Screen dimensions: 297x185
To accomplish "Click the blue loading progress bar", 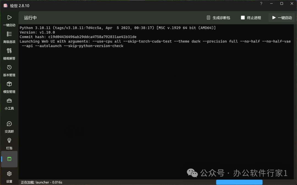I will point(239,182).
